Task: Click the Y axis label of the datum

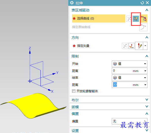Action: point(57,73)
